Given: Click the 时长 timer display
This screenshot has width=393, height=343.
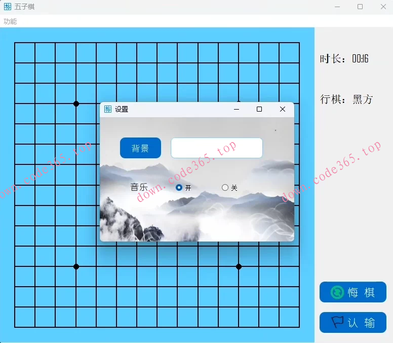Looking at the screenshot, I should (x=344, y=59).
